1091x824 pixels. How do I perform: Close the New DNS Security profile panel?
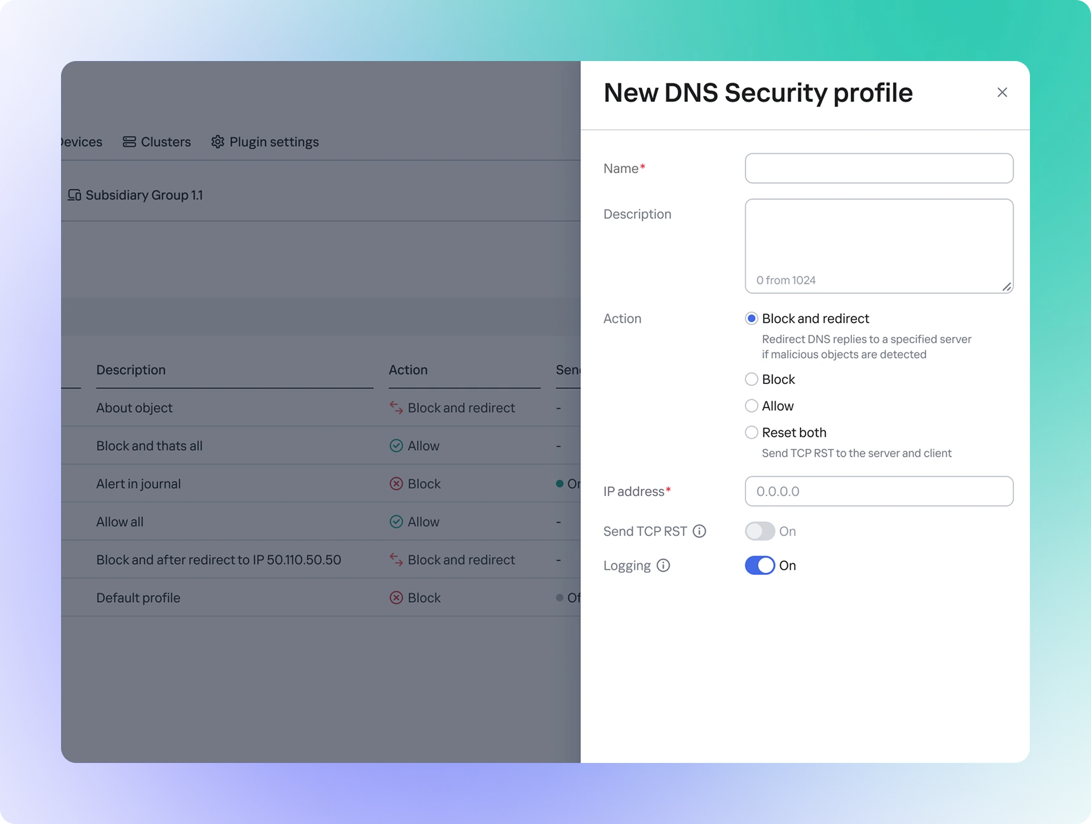pyautogui.click(x=1002, y=93)
